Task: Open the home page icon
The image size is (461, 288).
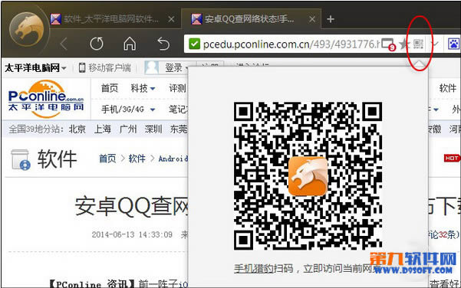Action: (130, 44)
